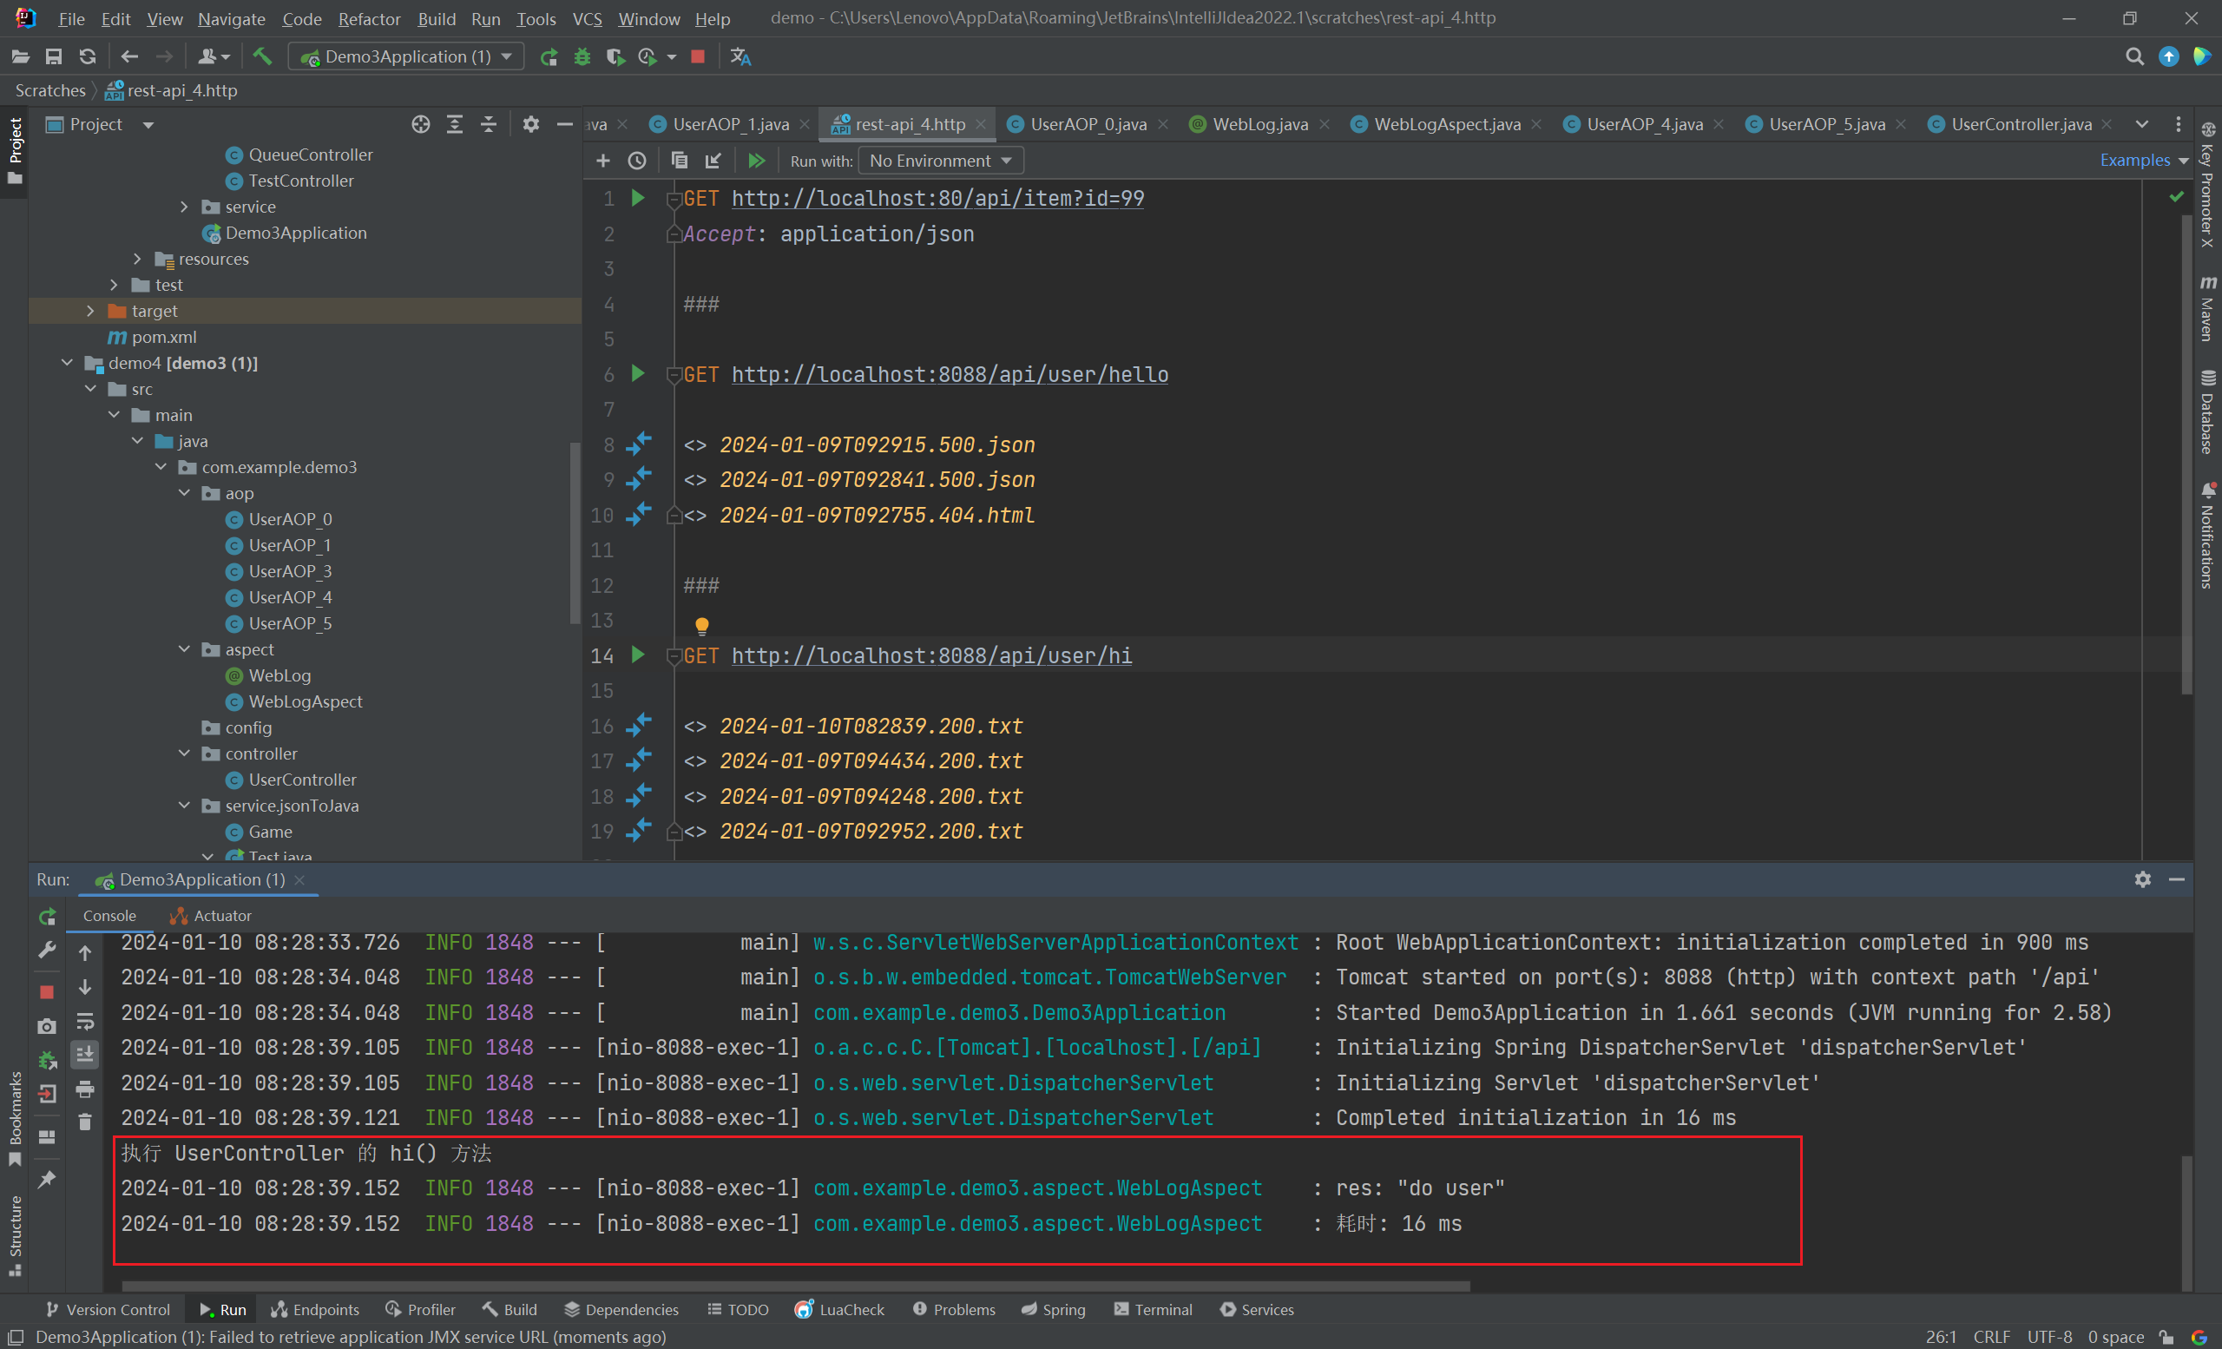Open the No Environment dropdown
Image resolution: width=2222 pixels, height=1349 pixels.
pyautogui.click(x=941, y=161)
